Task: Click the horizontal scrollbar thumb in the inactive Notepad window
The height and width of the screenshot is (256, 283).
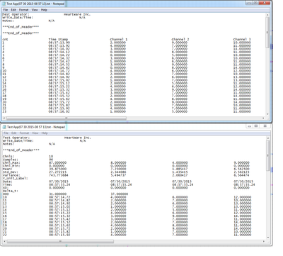Action: [60, 241]
